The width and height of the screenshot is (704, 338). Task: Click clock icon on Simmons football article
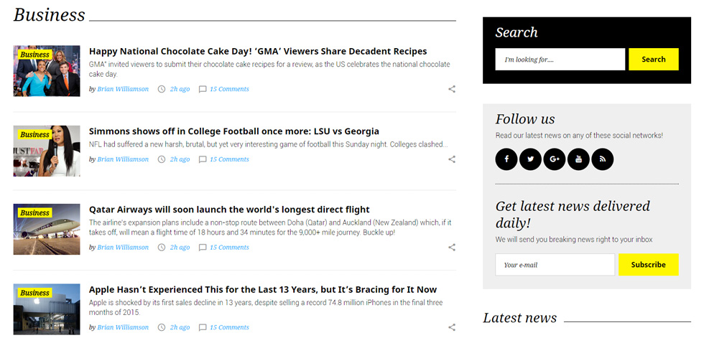click(162, 159)
